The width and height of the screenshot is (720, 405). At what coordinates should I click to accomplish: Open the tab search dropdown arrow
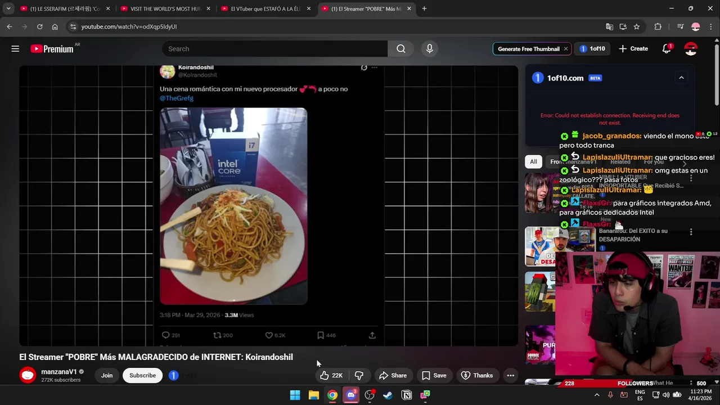coord(8,8)
